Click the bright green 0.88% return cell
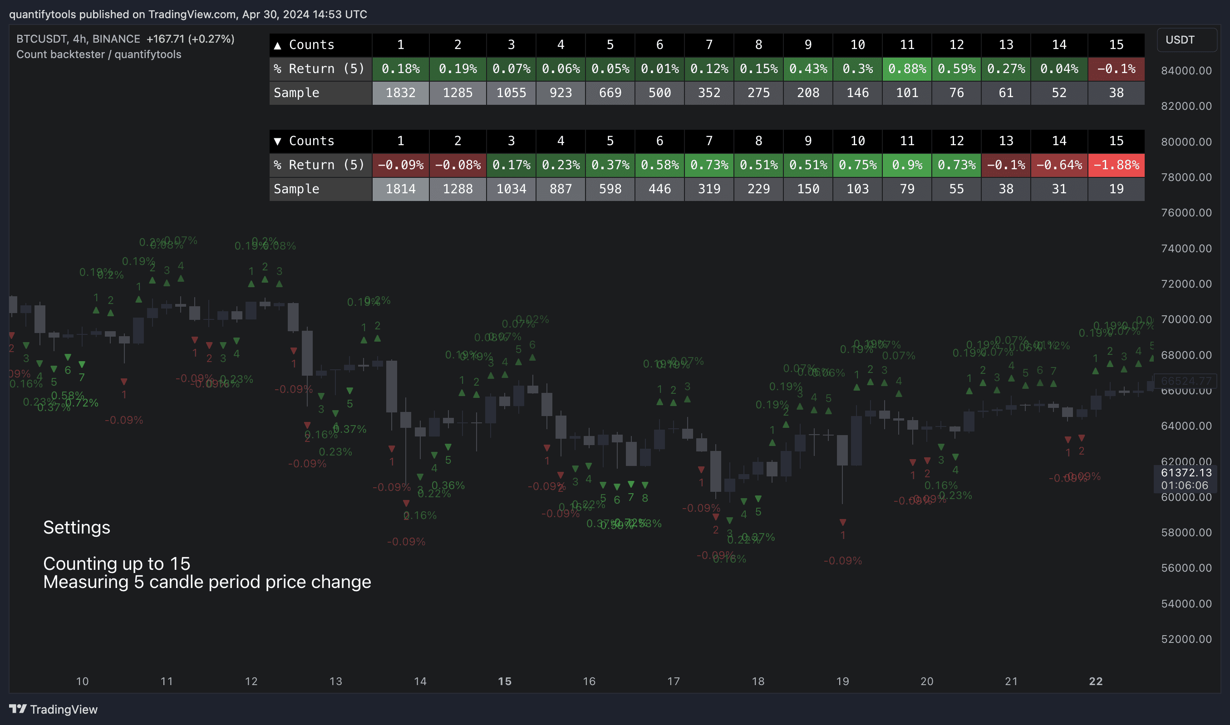 pos(906,69)
